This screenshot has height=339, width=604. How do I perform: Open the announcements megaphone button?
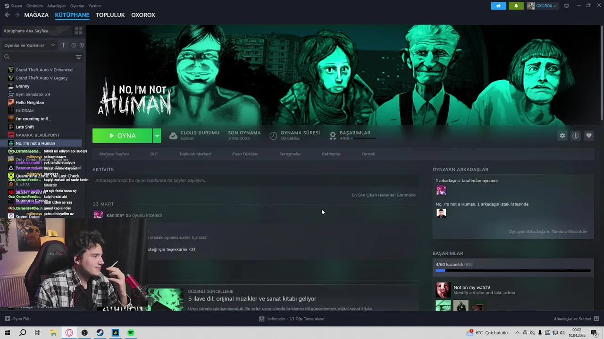point(498,6)
